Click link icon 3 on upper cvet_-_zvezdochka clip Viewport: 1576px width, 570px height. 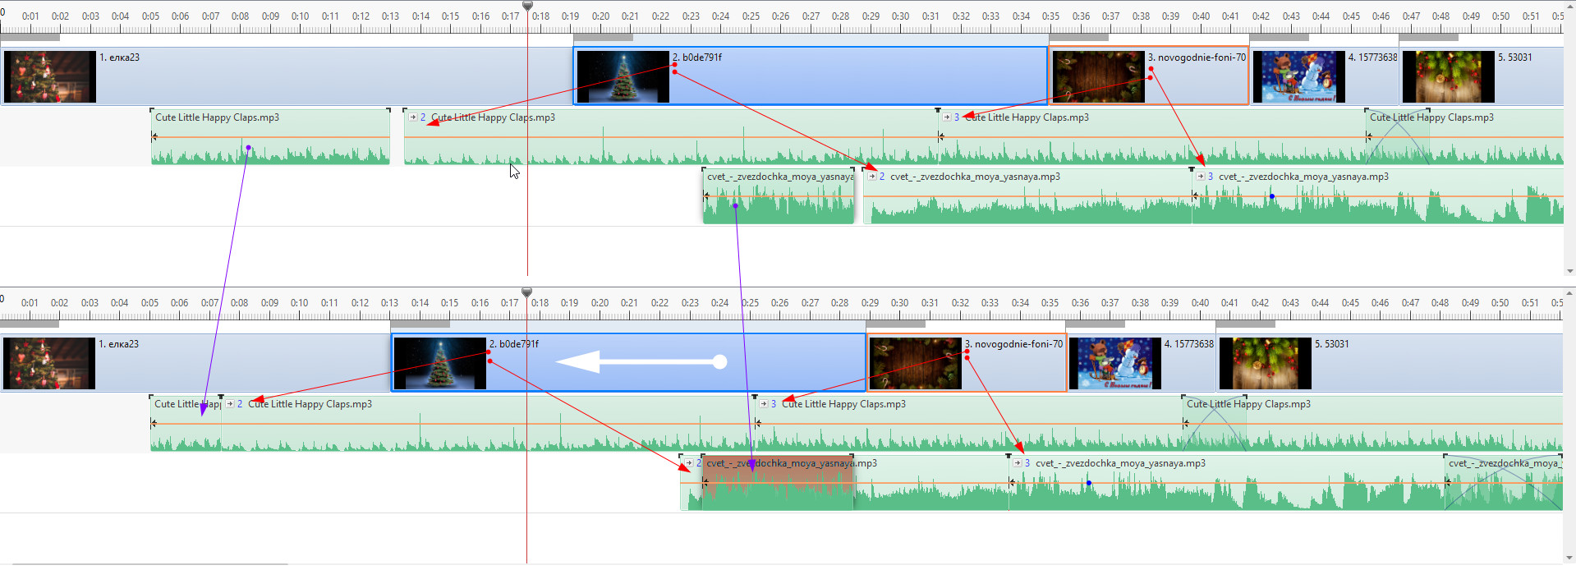tap(1201, 177)
